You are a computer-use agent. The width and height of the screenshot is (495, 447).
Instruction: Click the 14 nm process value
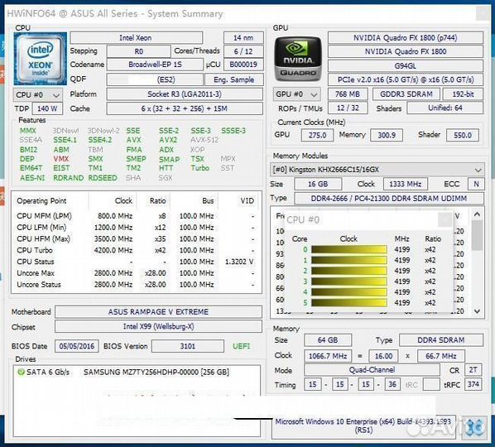tap(243, 38)
